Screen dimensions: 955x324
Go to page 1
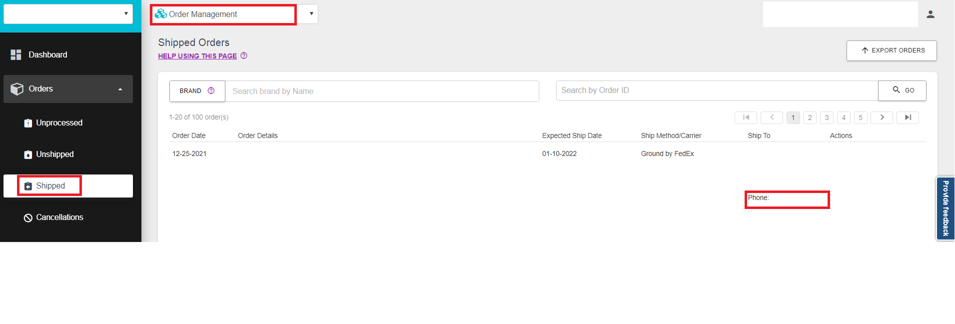point(793,117)
